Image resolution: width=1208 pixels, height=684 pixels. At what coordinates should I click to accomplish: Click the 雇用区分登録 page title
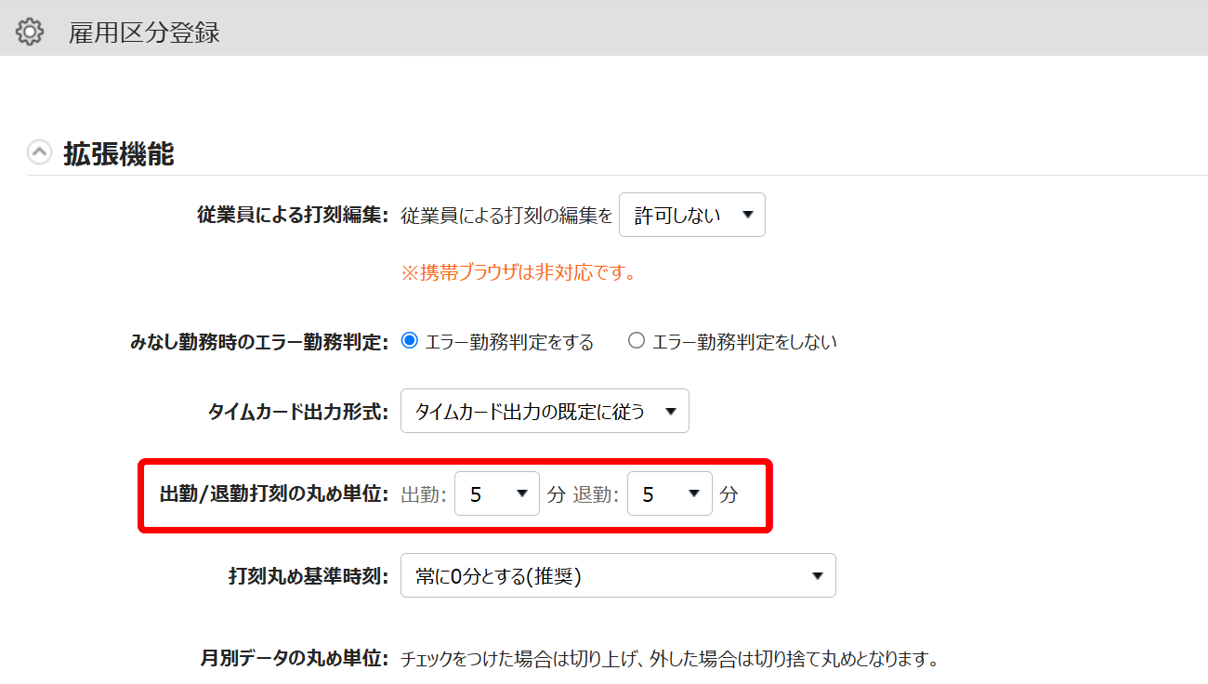tap(144, 33)
